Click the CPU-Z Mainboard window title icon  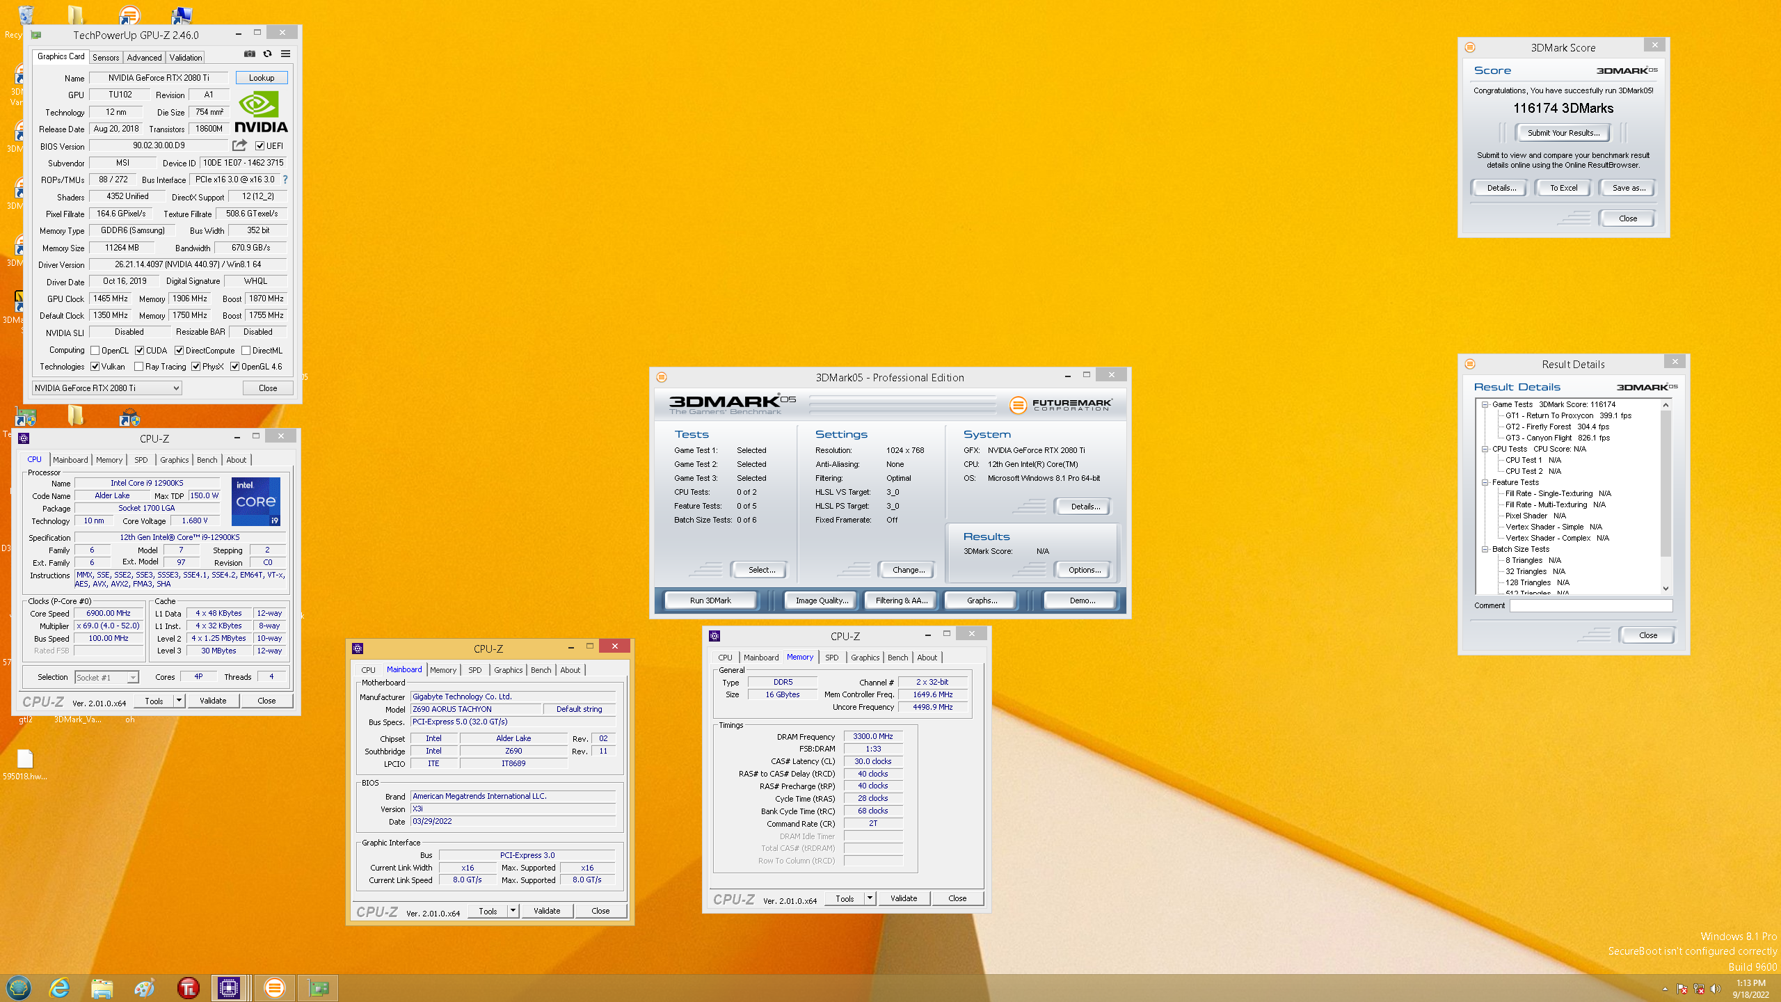click(358, 649)
